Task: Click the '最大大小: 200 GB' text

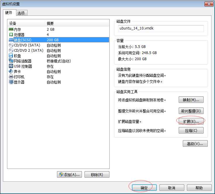Action: point(132,59)
